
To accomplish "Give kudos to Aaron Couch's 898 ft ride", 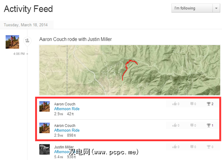I will click(175, 126).
